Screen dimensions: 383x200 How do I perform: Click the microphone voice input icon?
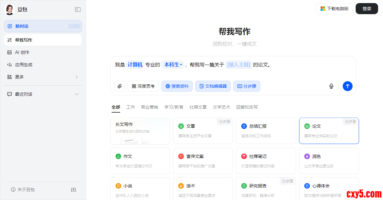point(331,86)
